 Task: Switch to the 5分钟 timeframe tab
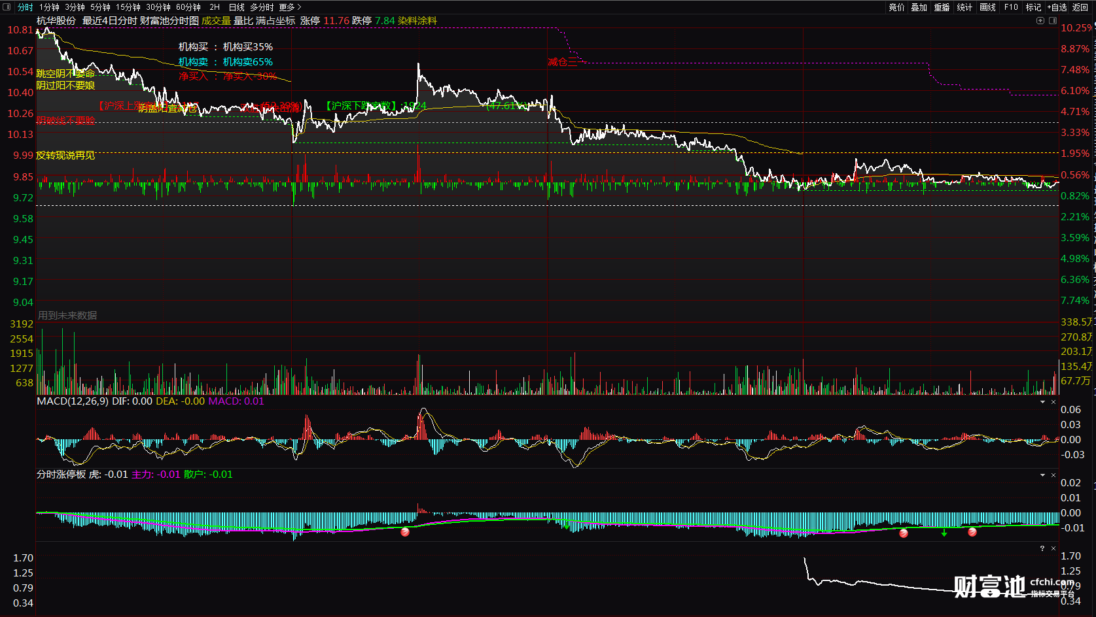(100, 7)
